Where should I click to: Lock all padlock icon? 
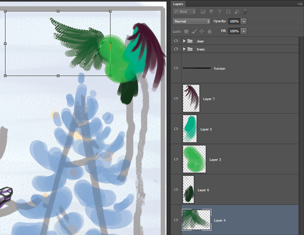click(x=209, y=31)
